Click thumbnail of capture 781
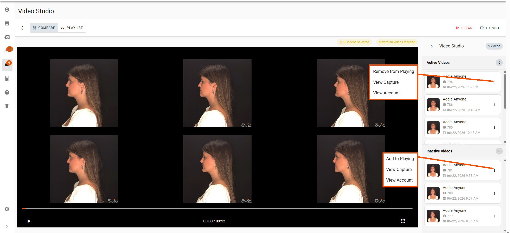Viewport: 510px width, 233px height. 433,170
